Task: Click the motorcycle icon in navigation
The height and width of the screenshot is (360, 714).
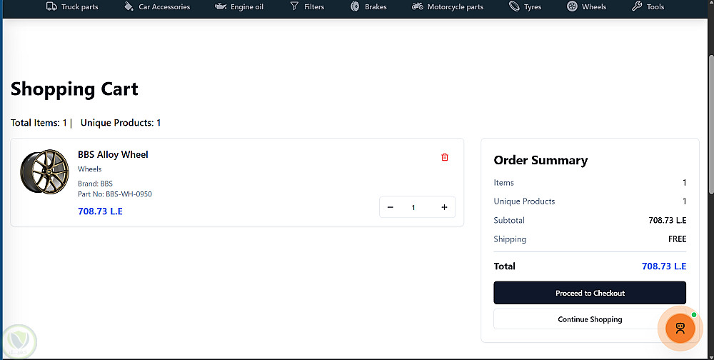Action: coord(417,6)
